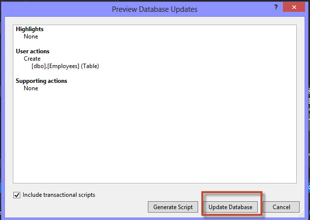This screenshot has width=310, height=220.
Task: Select the [dbo].[Employees] (Table) entry
Action: click(x=66, y=66)
